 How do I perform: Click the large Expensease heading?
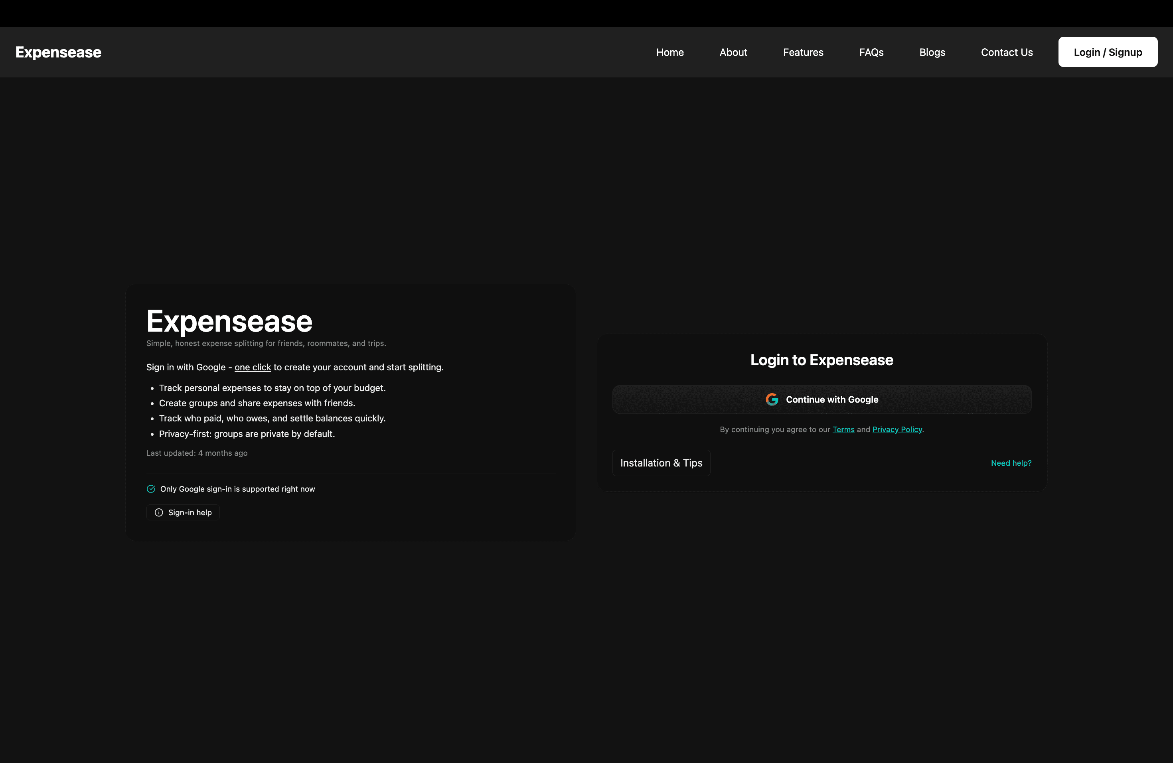(x=229, y=321)
